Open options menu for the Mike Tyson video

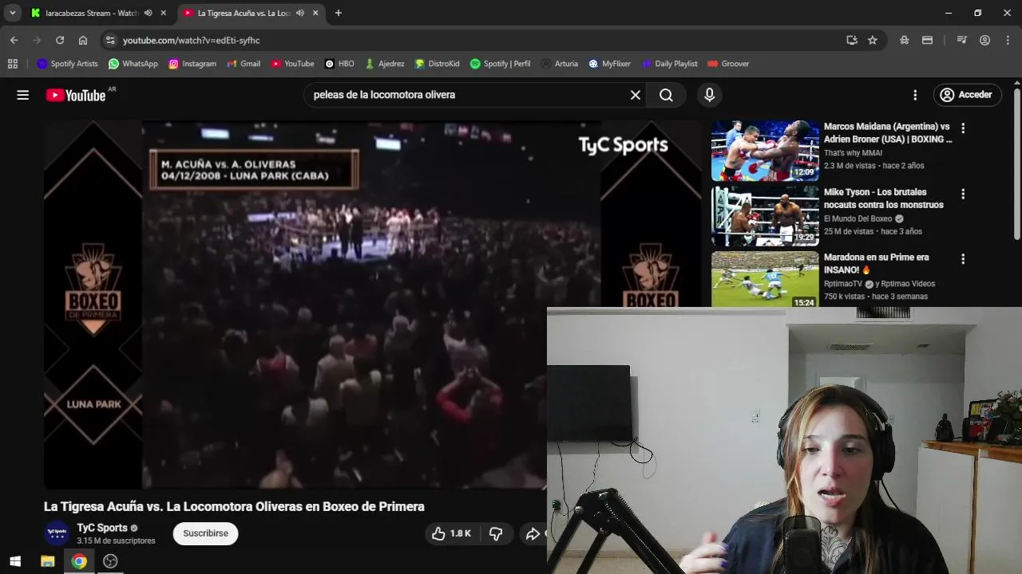[x=963, y=194]
